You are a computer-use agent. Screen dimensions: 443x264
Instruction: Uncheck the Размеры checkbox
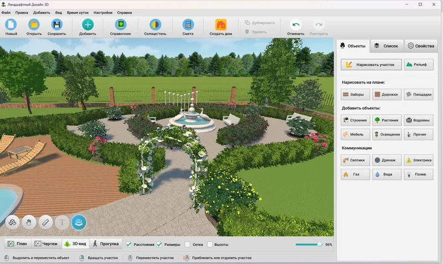(x=159, y=244)
